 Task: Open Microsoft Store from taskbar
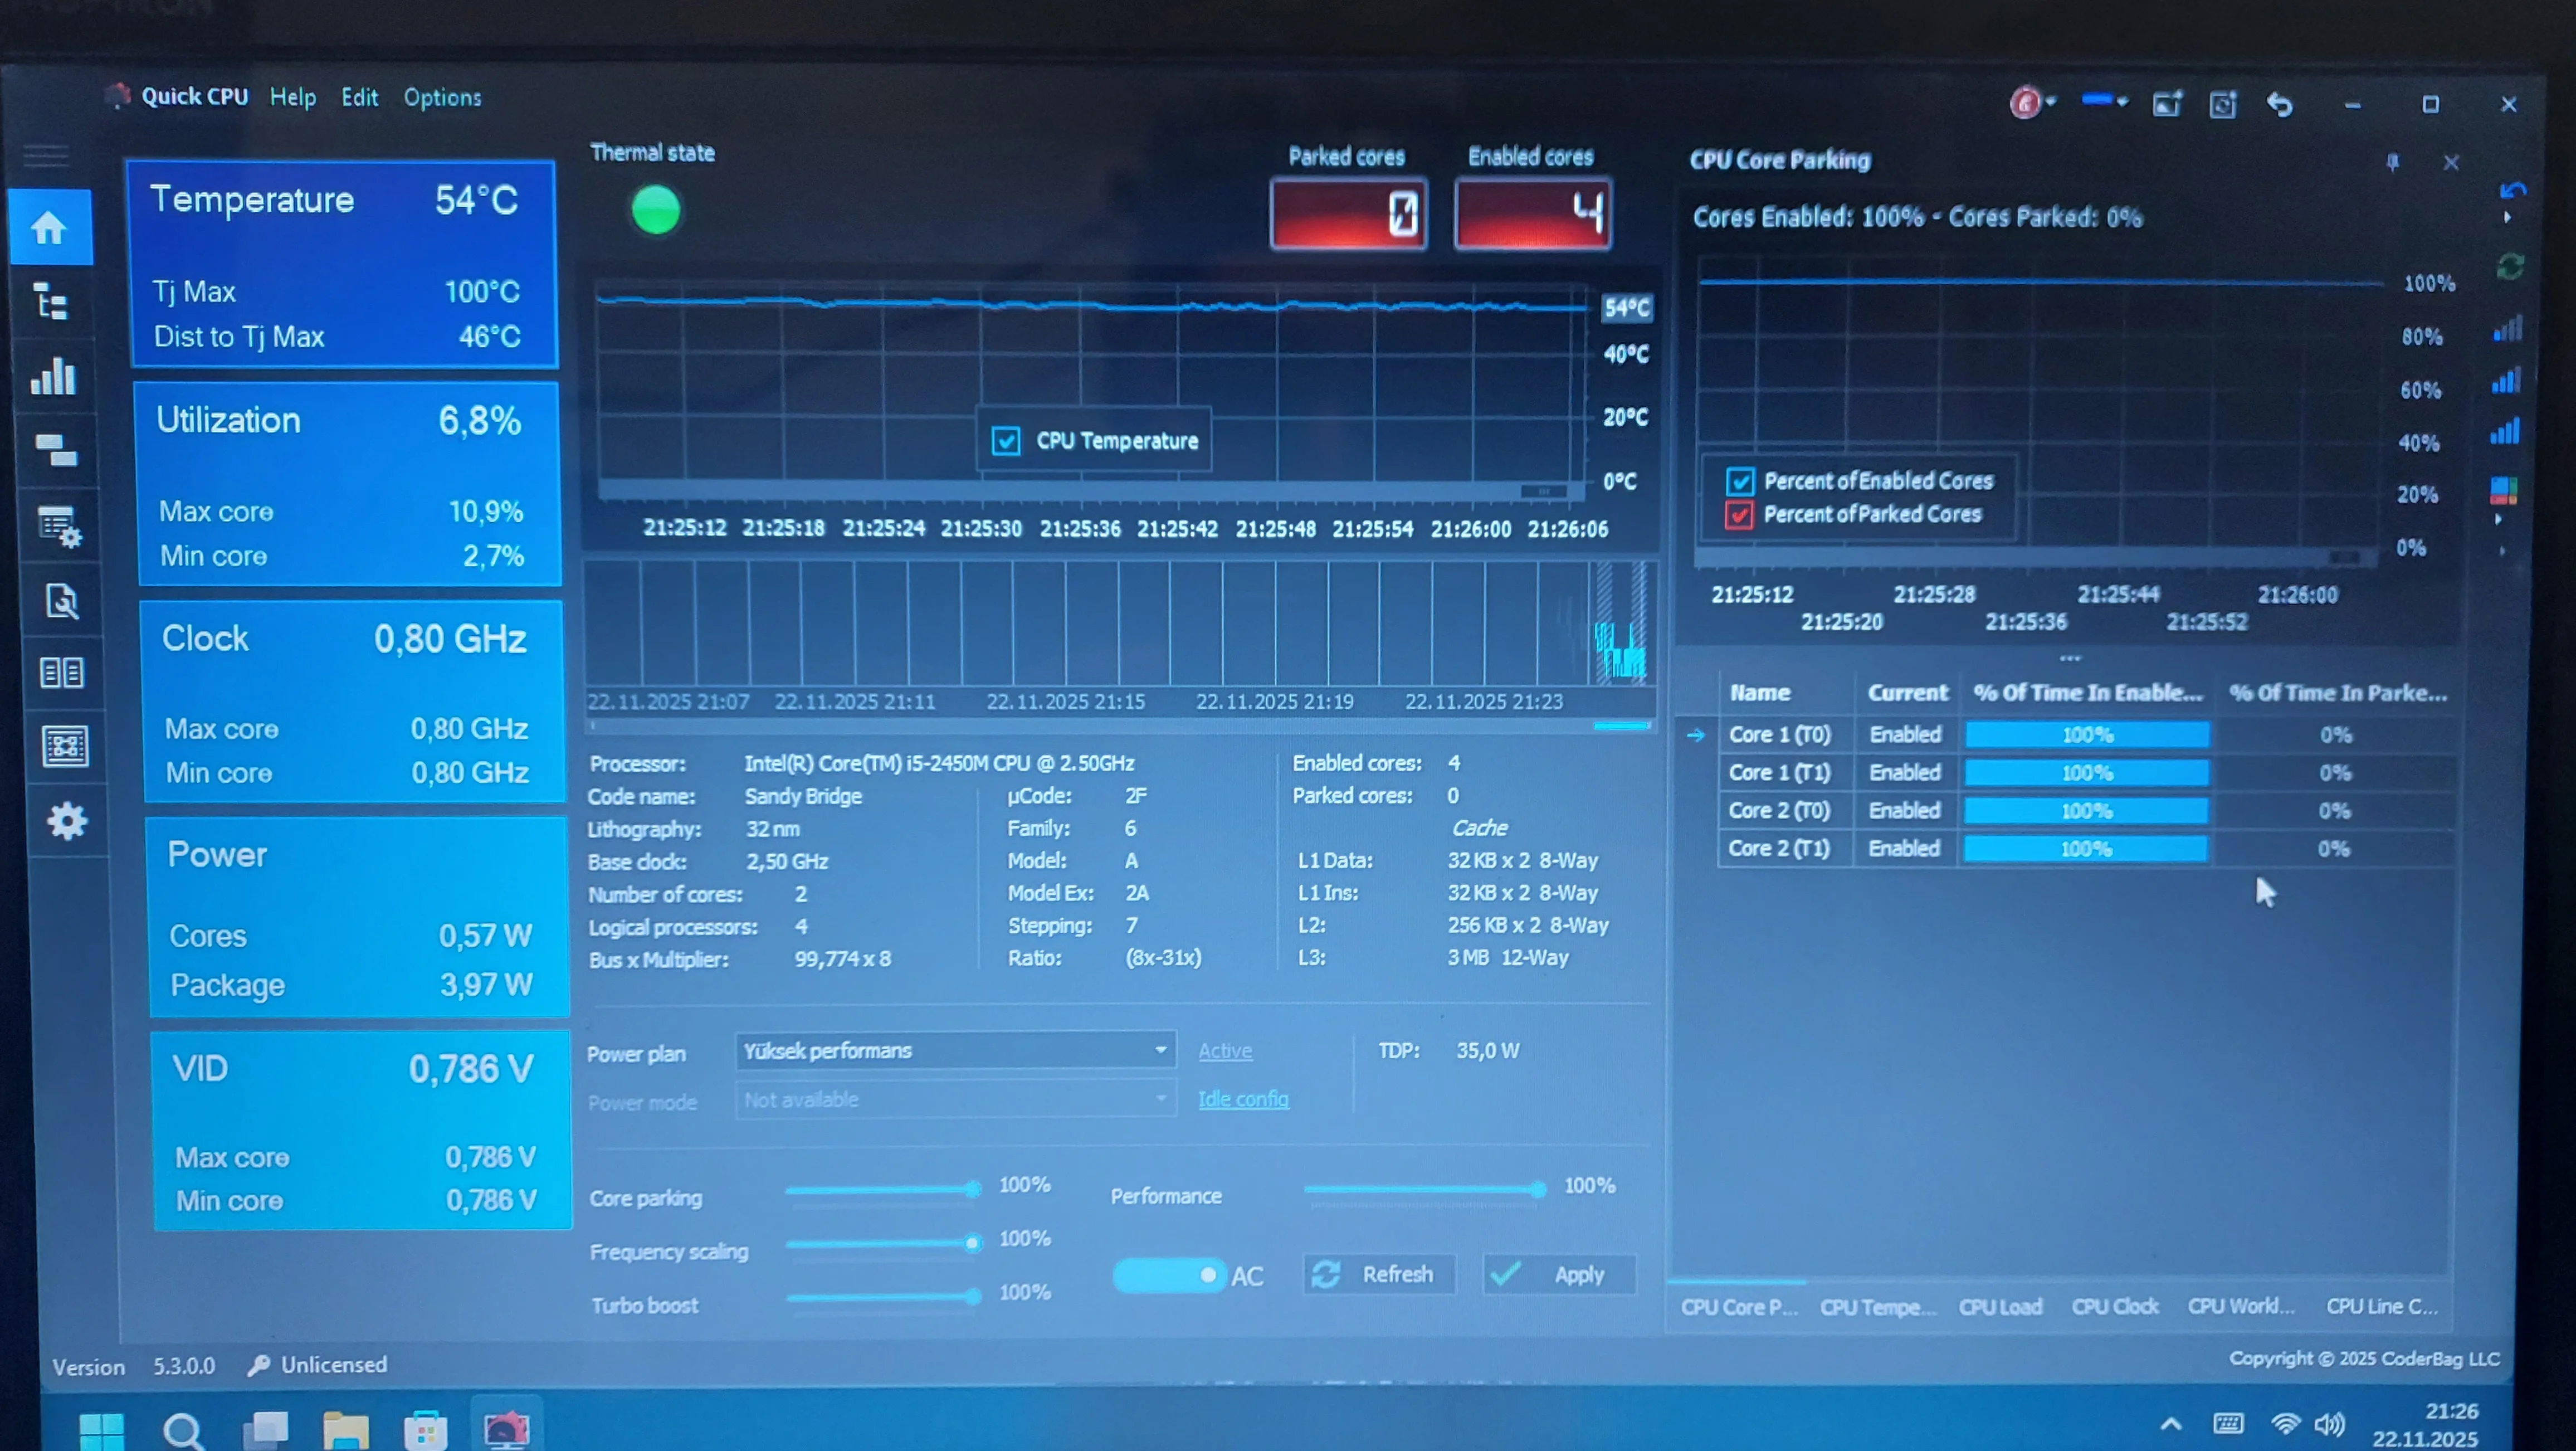coord(425,1430)
